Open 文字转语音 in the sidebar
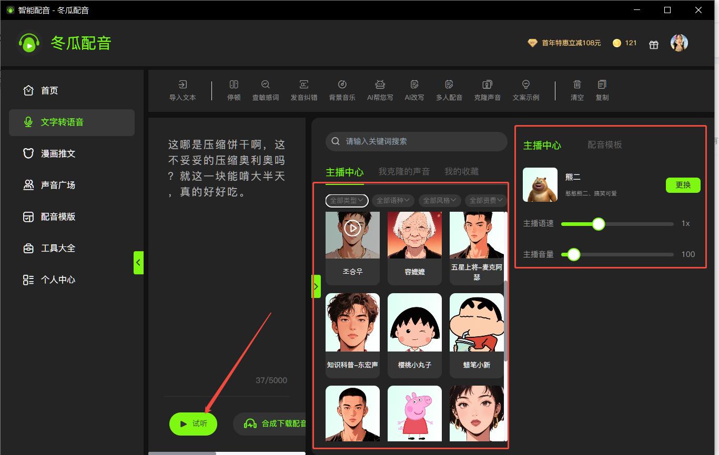This screenshot has width=719, height=455. click(72, 122)
